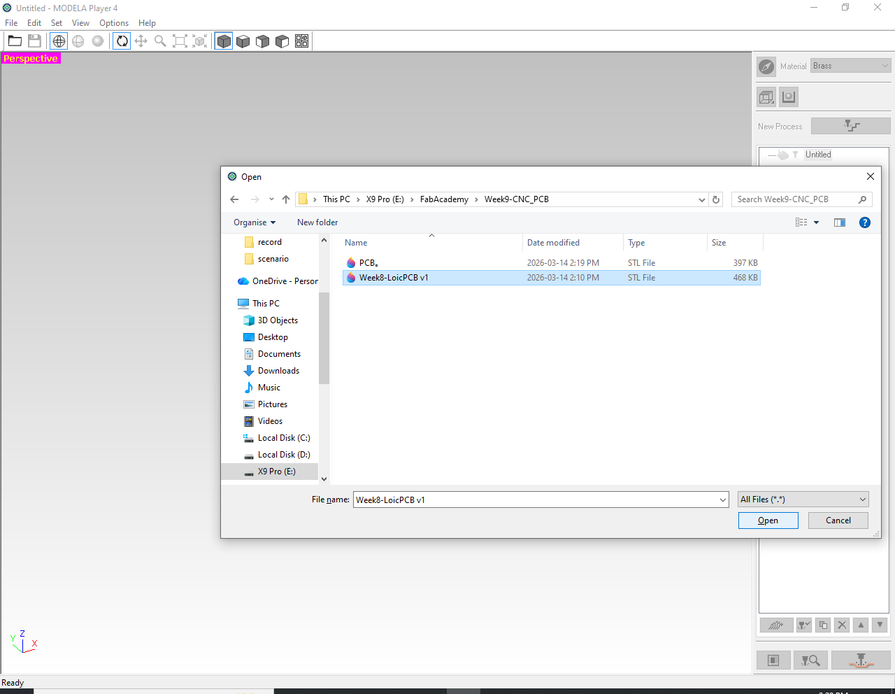
Task: Go up one folder level with up arrow
Action: [x=286, y=199]
